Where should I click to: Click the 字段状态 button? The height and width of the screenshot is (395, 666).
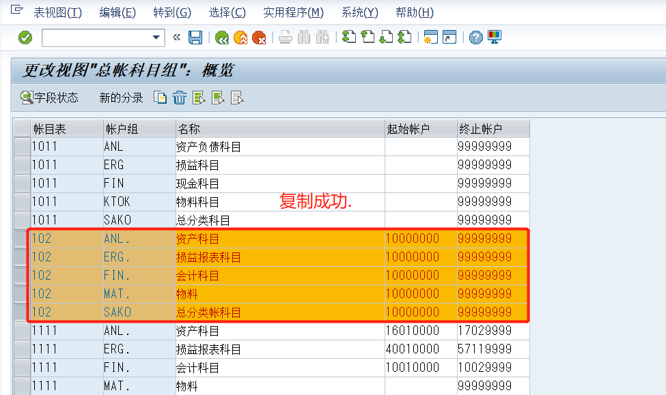pos(49,98)
